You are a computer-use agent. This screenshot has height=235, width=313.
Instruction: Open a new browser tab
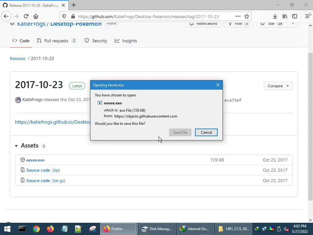pos(74,5)
